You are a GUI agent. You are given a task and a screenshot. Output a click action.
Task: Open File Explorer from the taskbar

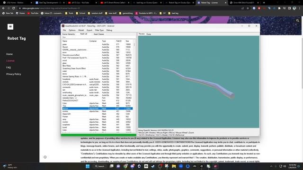tap(174, 166)
